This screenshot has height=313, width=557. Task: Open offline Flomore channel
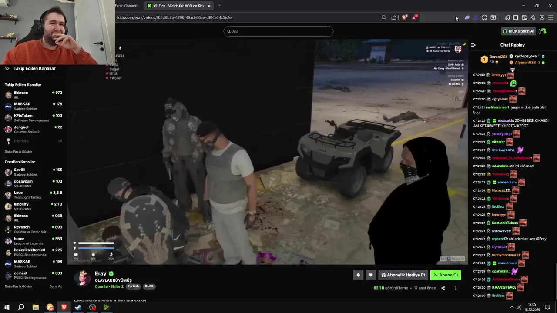click(34, 141)
